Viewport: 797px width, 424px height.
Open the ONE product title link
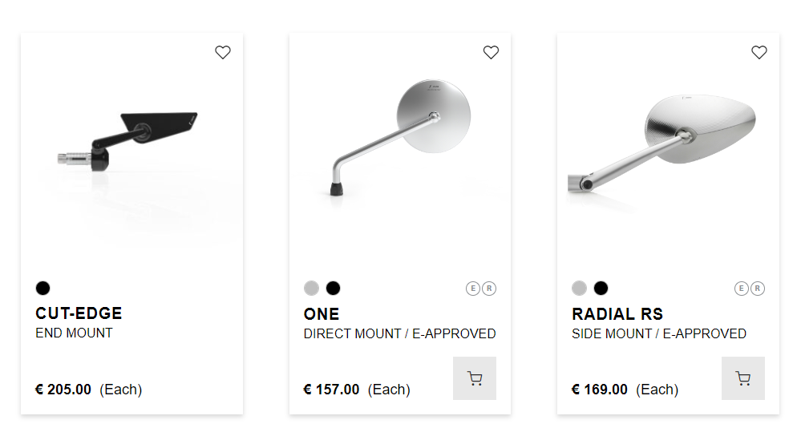click(322, 313)
